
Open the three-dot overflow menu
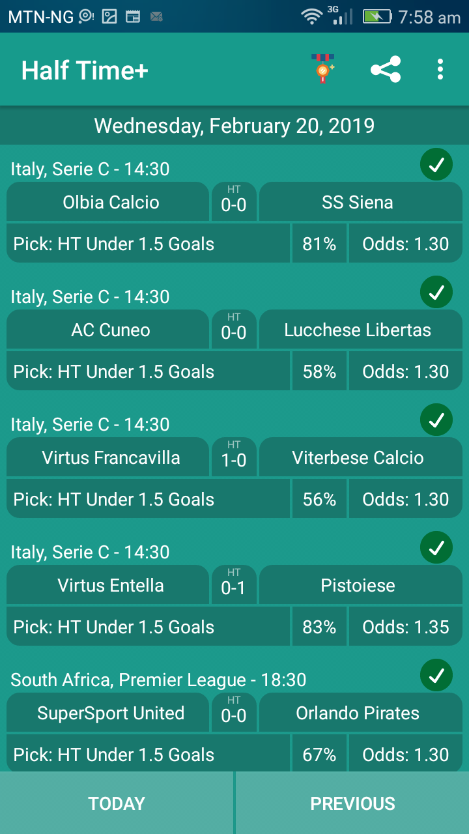(x=440, y=69)
